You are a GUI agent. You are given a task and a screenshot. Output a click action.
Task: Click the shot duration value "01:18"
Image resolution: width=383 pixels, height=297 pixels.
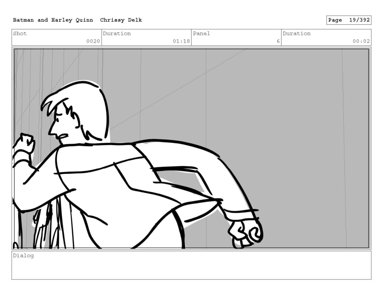click(x=181, y=41)
